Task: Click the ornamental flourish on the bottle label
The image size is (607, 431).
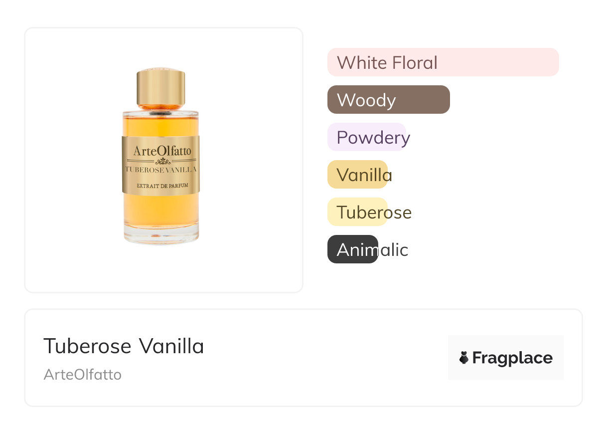Action: [x=162, y=161]
